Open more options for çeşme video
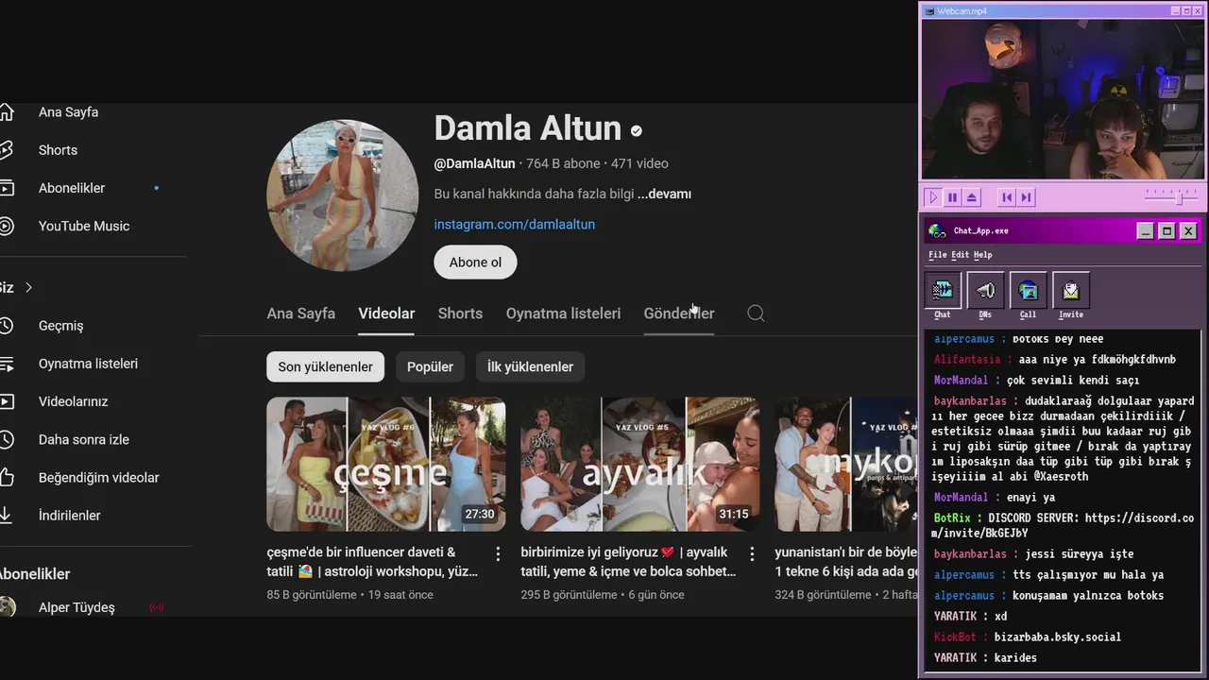The width and height of the screenshot is (1209, 680). point(498,553)
